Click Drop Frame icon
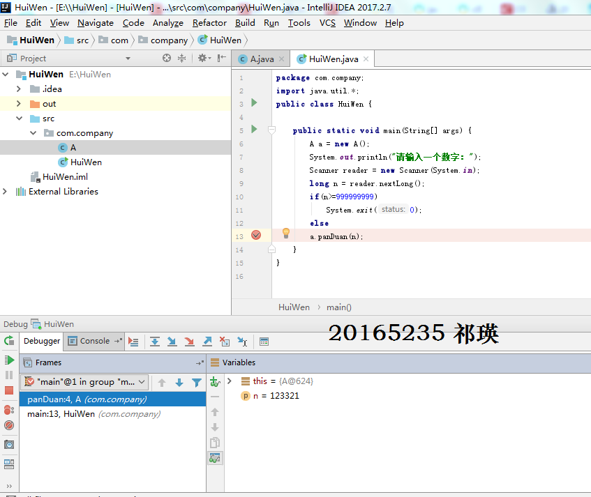 225,342
